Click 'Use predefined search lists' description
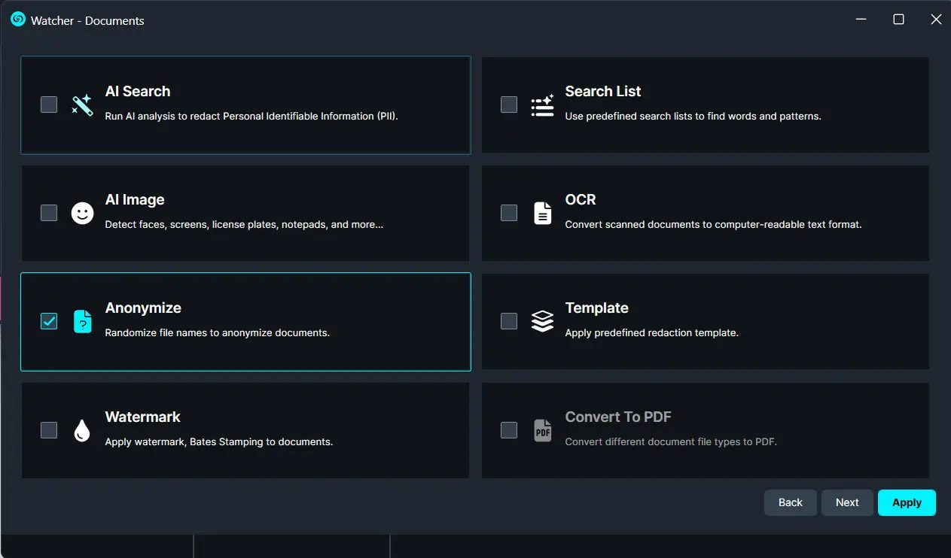Viewport: 951px width, 558px height. pyautogui.click(x=693, y=116)
